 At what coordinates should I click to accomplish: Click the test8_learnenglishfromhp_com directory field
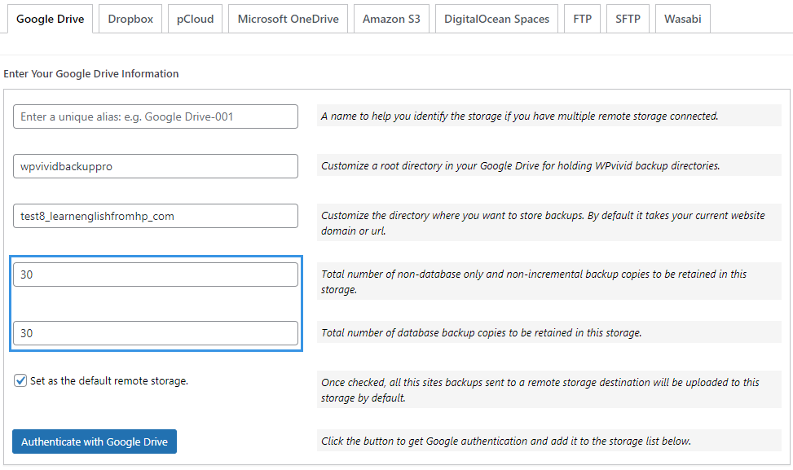pos(156,216)
